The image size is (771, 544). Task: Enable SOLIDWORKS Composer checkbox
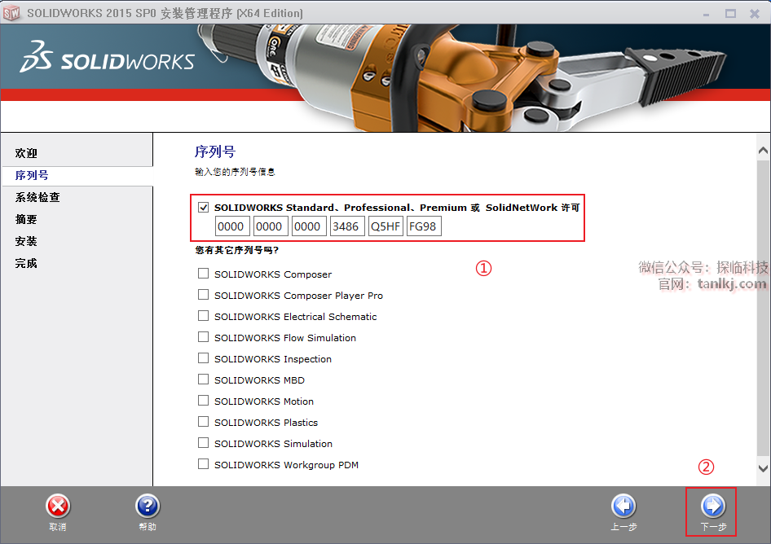point(203,274)
